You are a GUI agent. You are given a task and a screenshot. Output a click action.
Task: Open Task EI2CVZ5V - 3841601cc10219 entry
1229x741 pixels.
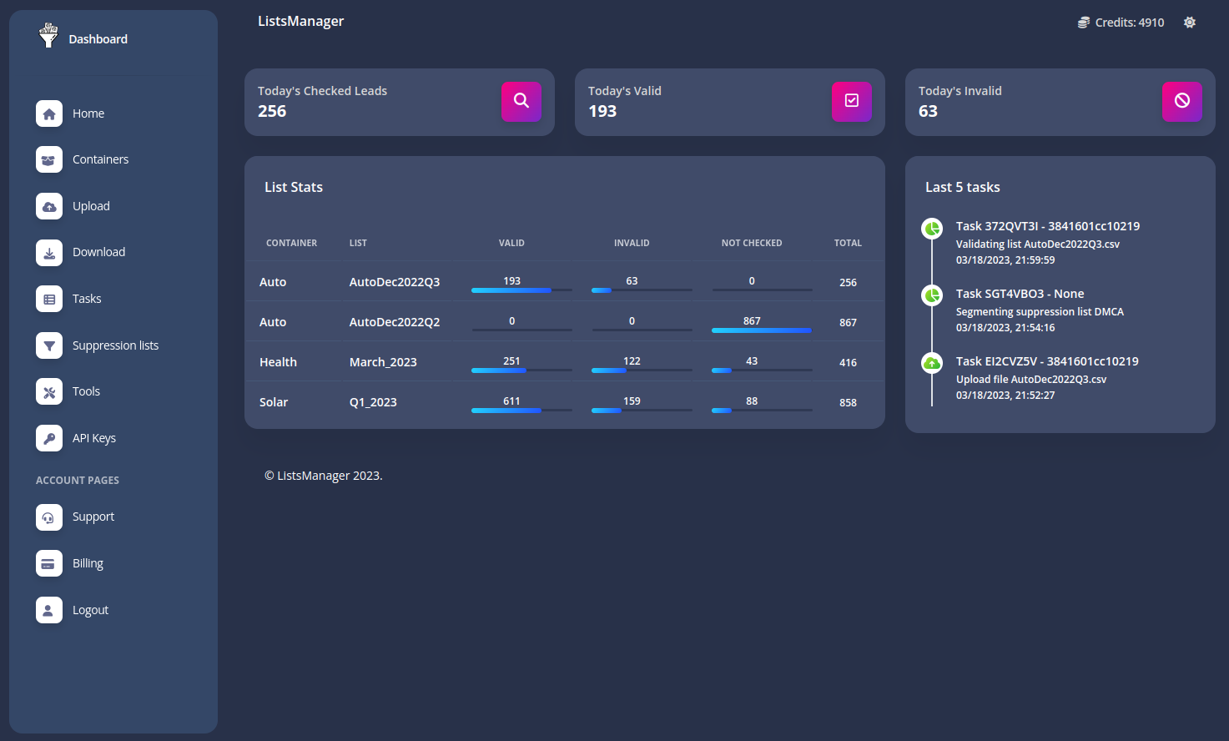tap(1047, 361)
